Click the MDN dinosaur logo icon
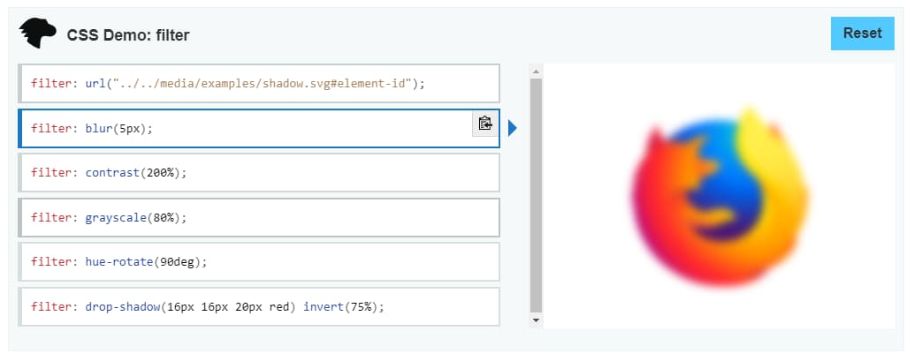914x361 pixels. pos(37,34)
